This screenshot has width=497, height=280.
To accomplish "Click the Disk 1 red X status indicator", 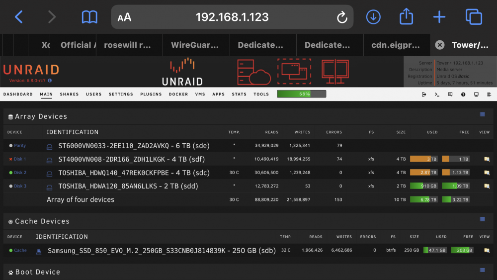I will 10,159.
